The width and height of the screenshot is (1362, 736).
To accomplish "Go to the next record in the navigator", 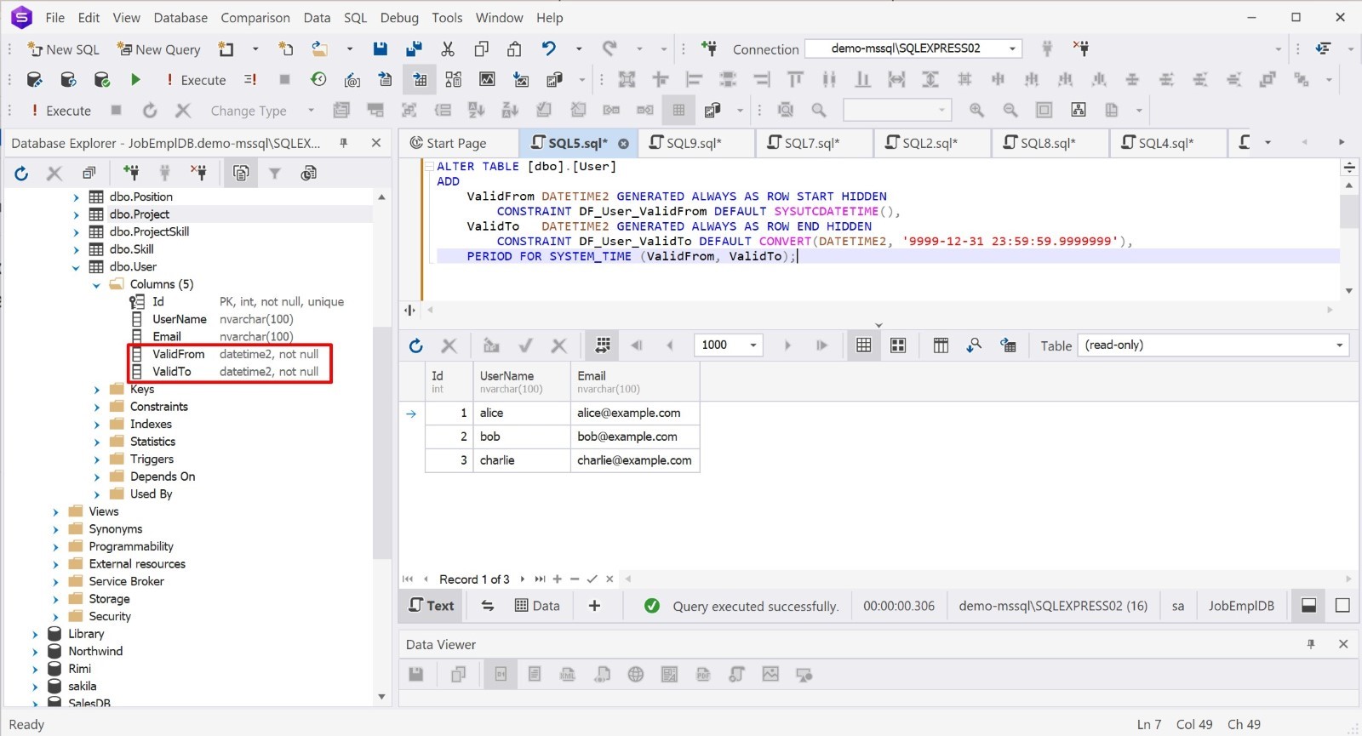I will click(522, 579).
